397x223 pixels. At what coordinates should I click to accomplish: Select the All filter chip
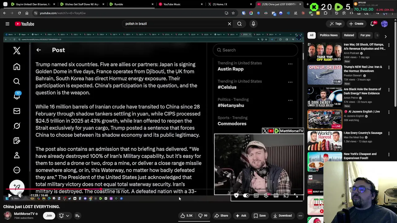(x=311, y=35)
